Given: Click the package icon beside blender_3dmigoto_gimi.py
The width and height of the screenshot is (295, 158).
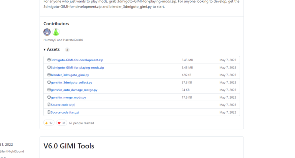Looking at the screenshot, I should [49, 75].
